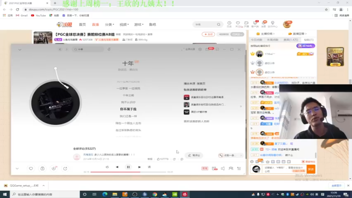Open the 鱼吧 navigation item

(x=152, y=25)
